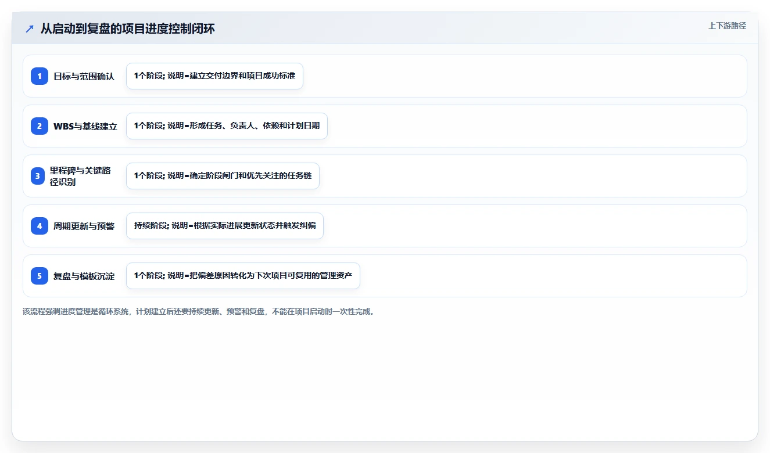The height and width of the screenshot is (453, 770).
Task: Select the 里程碑与关键路径识别 step label
Action: point(80,176)
